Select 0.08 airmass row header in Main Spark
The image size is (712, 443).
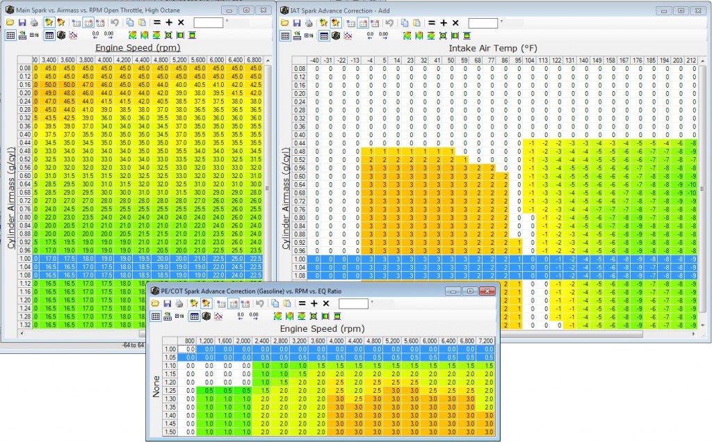[x=25, y=68]
